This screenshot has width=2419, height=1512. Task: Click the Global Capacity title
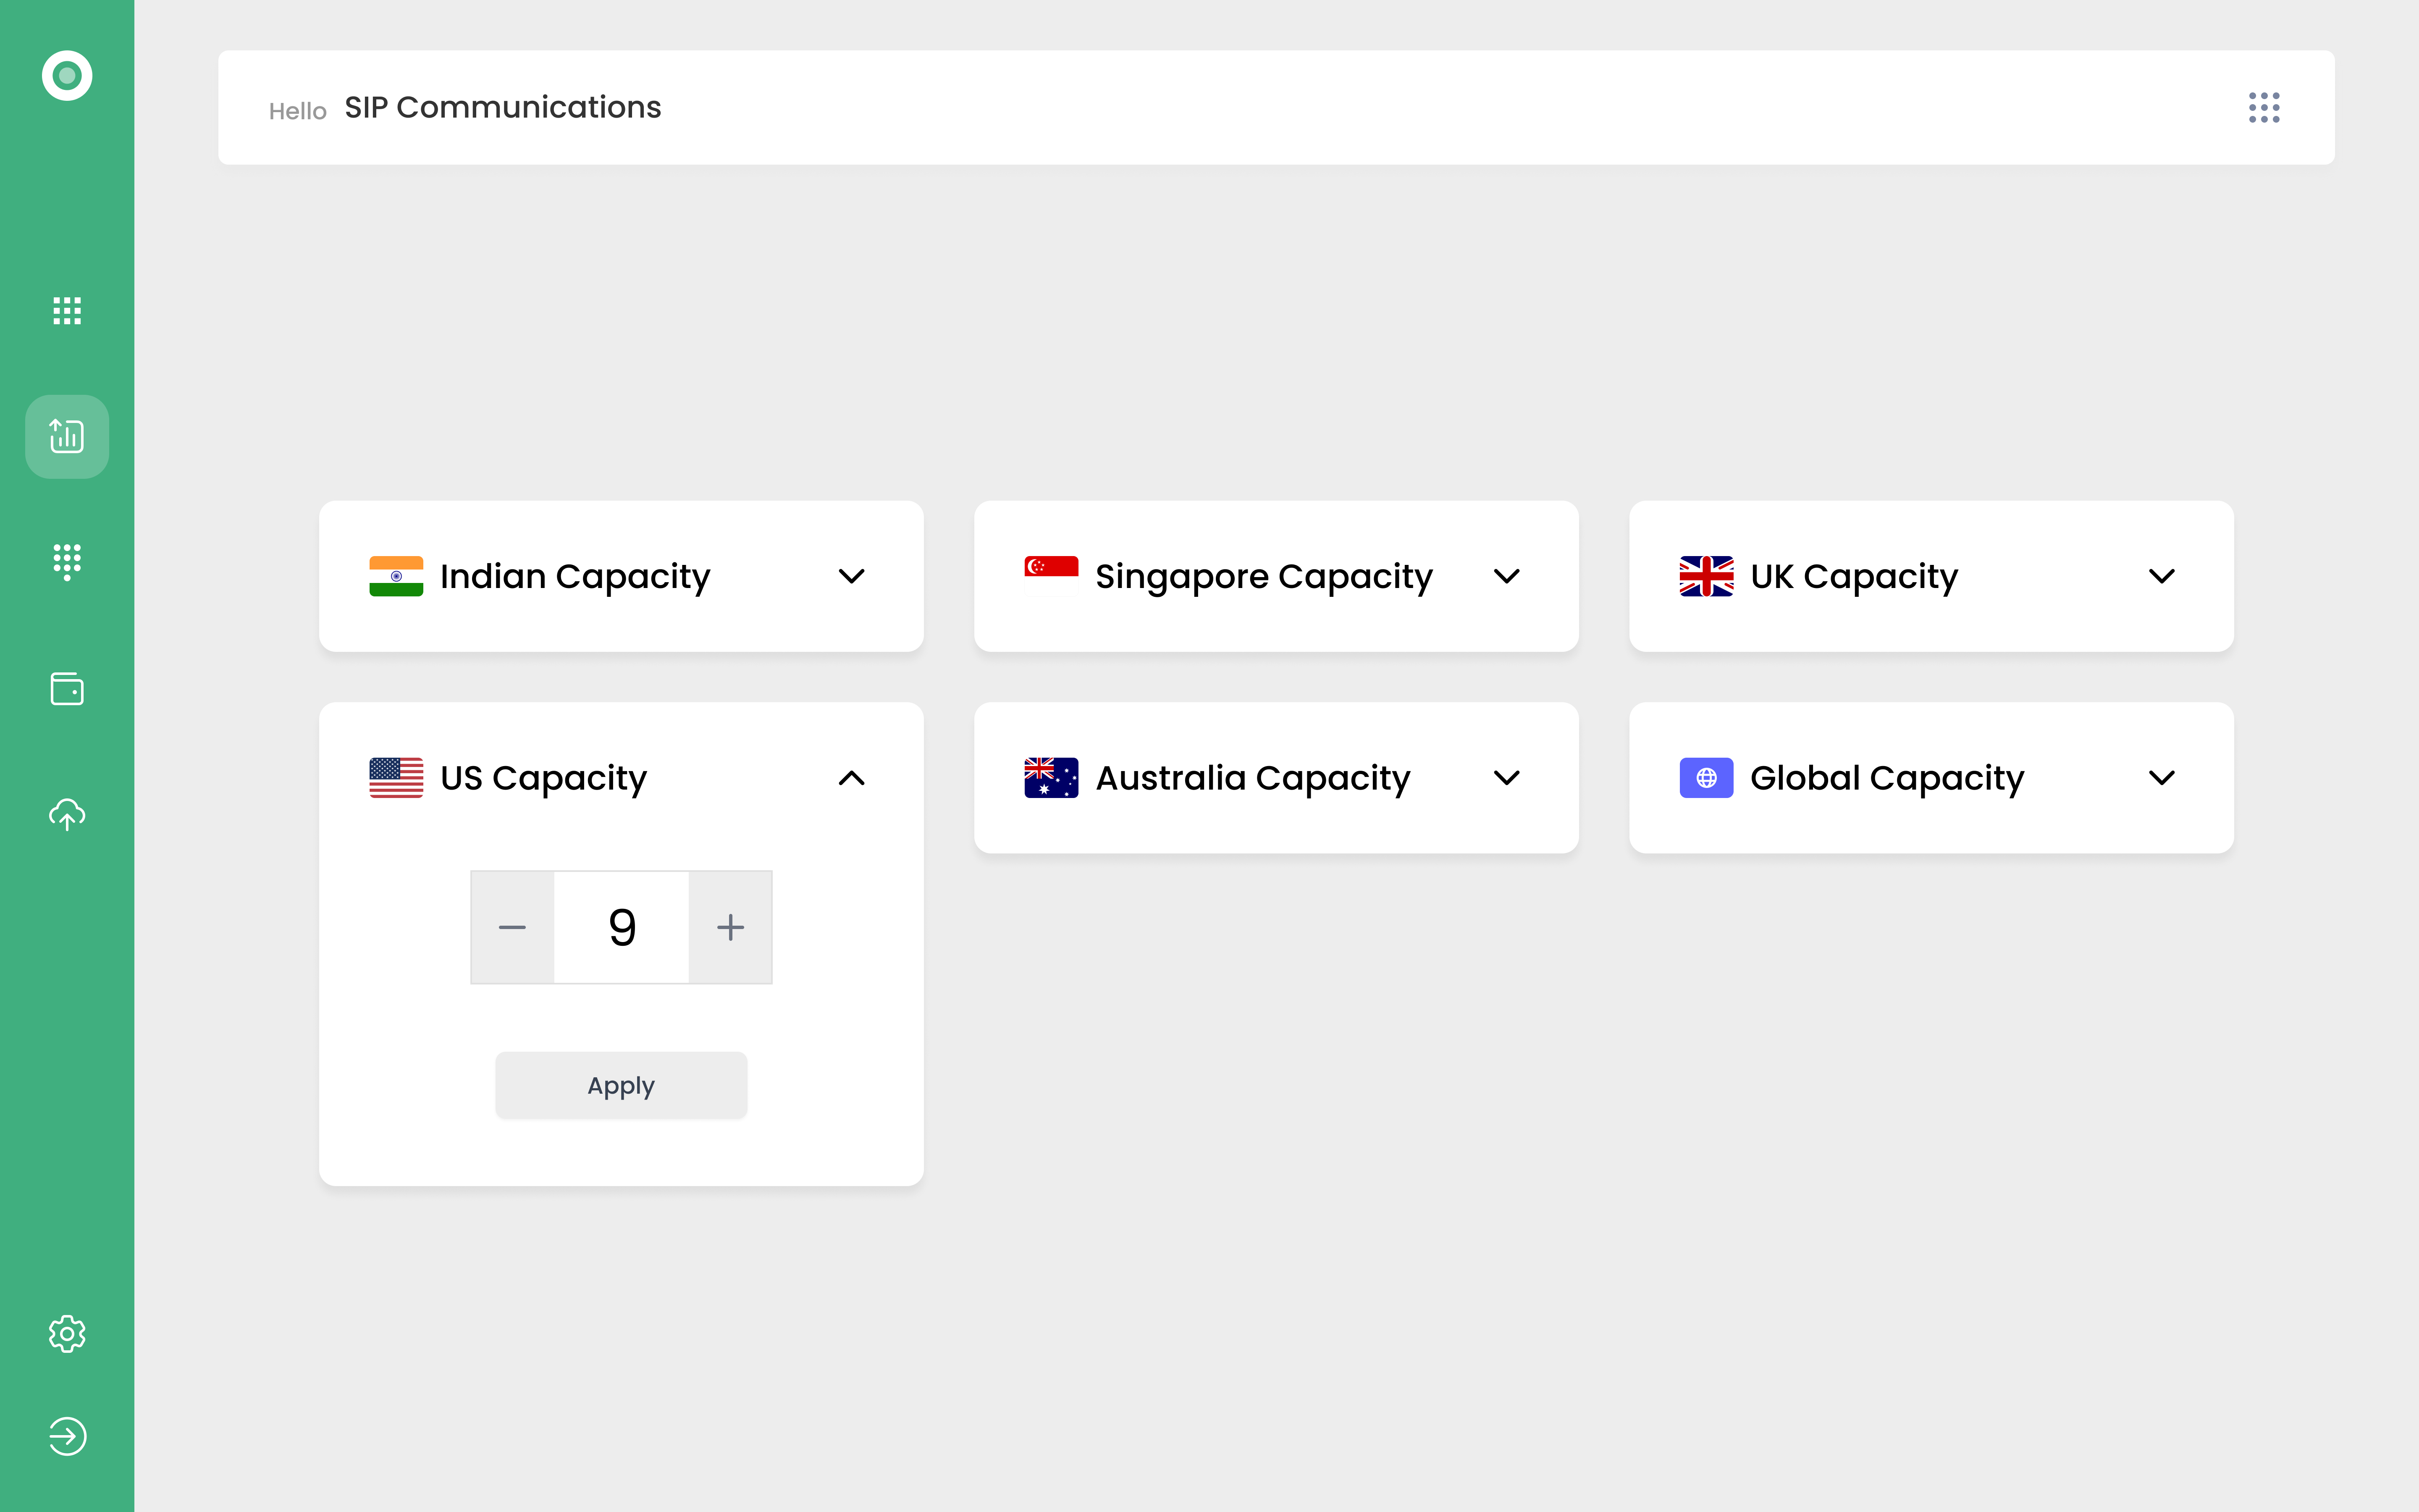pyautogui.click(x=1887, y=779)
